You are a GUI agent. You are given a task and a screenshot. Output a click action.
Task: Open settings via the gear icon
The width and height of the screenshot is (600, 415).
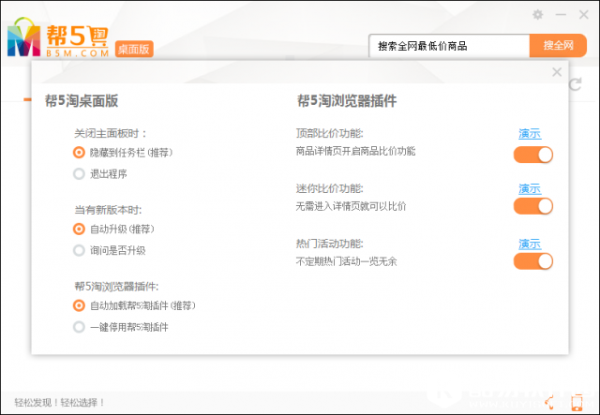[537, 14]
